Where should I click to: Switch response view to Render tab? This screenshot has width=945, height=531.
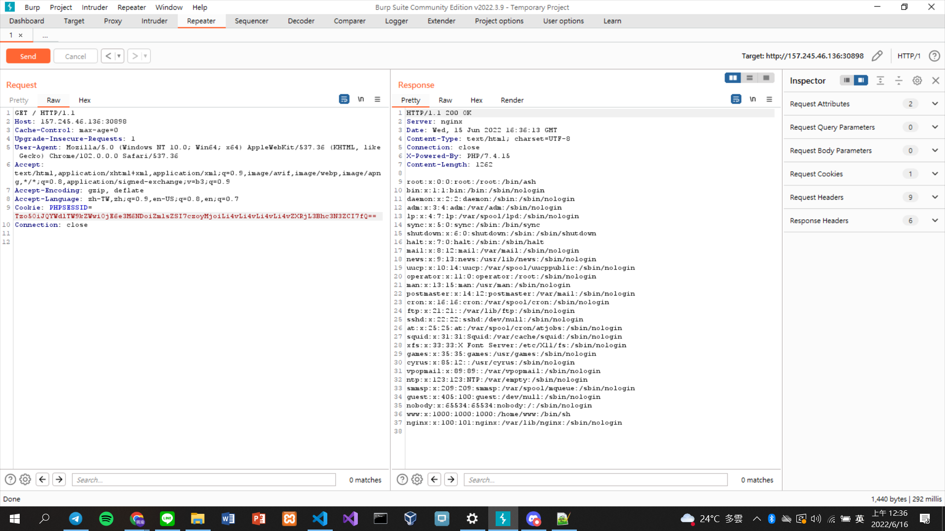click(x=512, y=100)
